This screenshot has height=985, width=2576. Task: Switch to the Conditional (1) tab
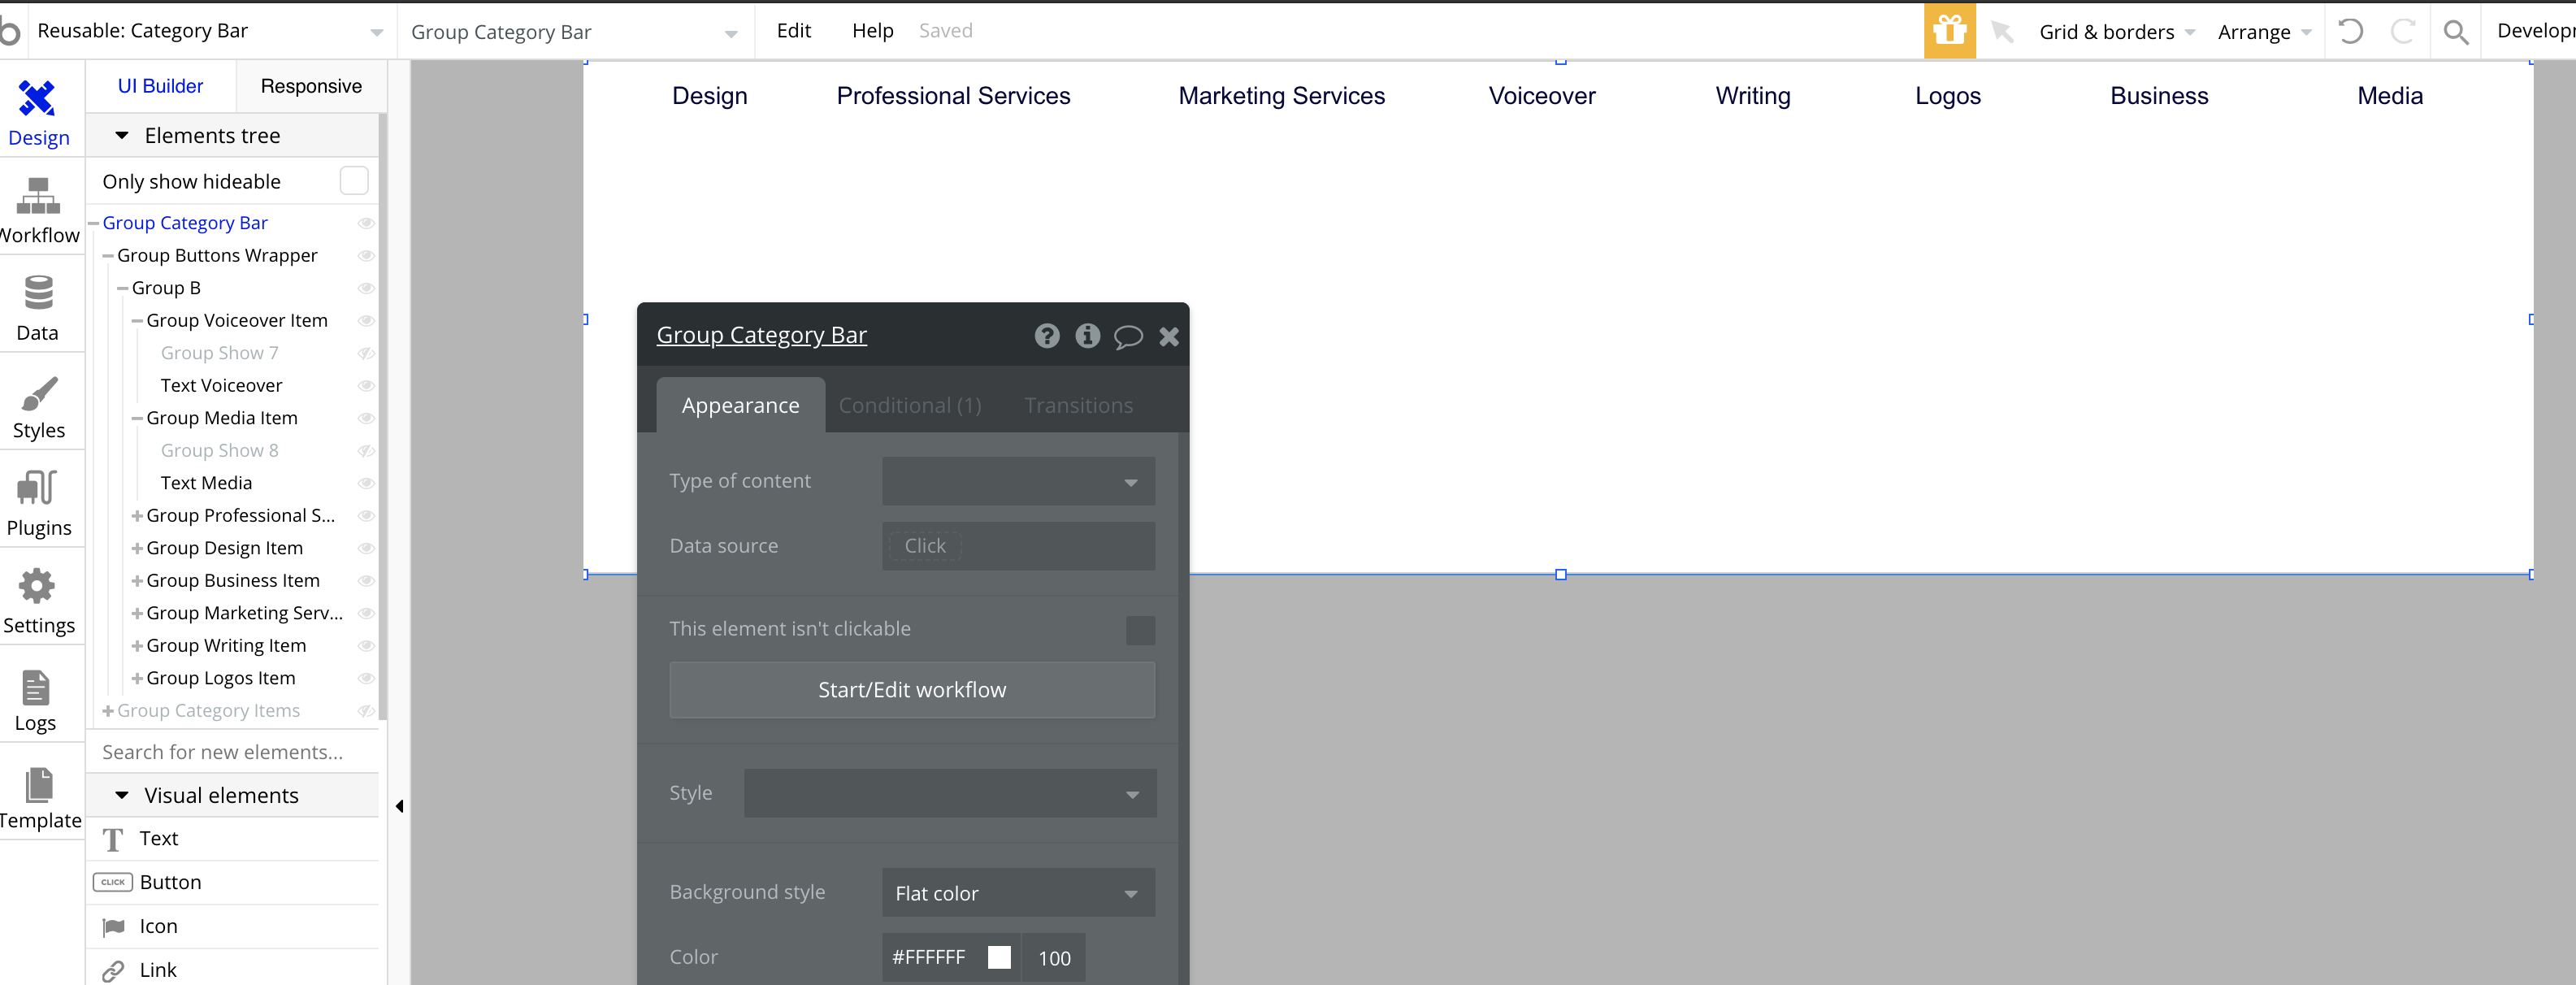909,405
